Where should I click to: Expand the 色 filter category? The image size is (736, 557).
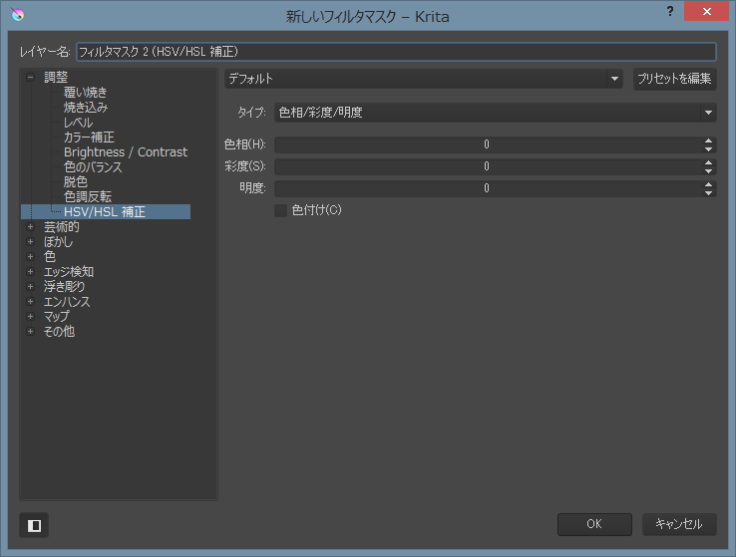(x=31, y=257)
